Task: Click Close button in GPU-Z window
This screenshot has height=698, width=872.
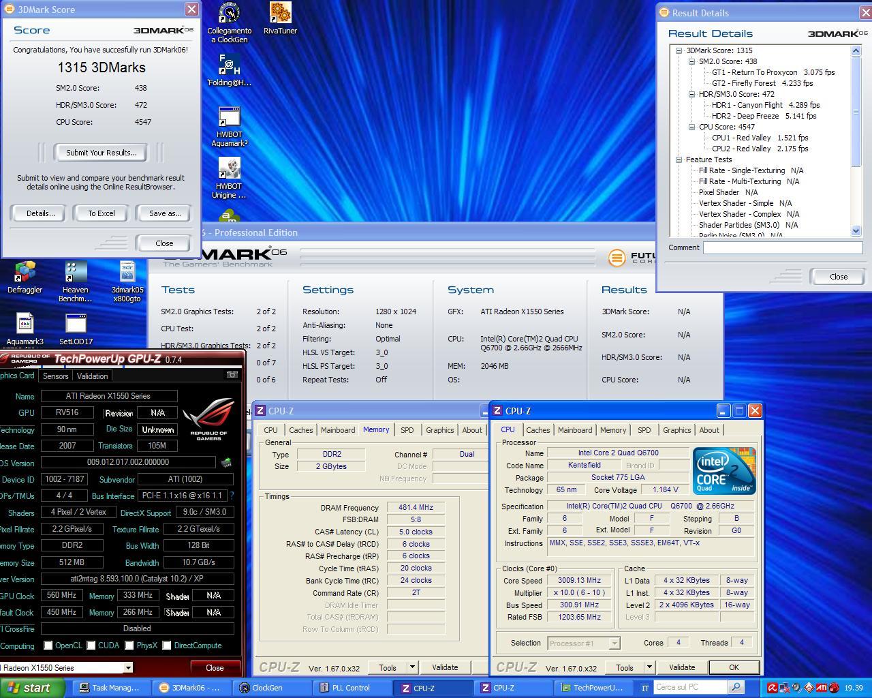Action: [x=215, y=668]
